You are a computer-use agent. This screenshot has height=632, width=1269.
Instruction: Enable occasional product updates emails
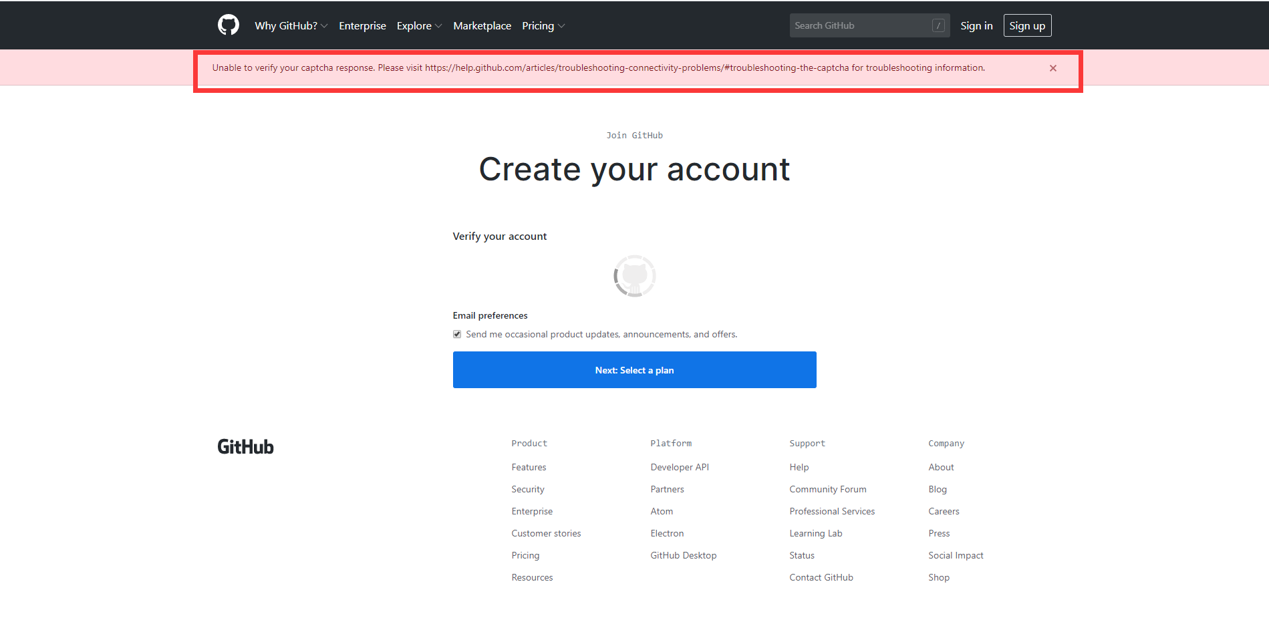[x=456, y=334]
